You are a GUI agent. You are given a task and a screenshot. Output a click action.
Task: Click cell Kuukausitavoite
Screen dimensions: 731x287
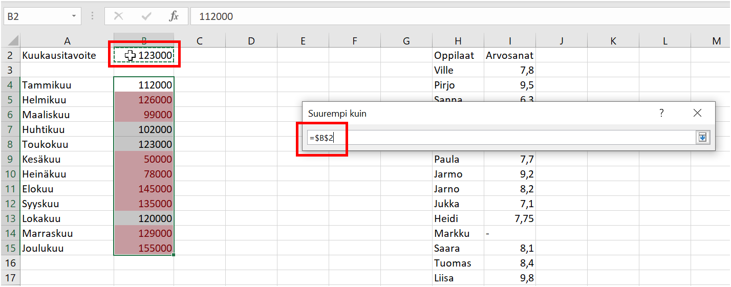click(x=67, y=55)
